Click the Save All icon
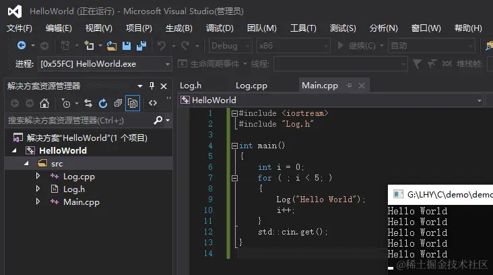The image size is (493, 275). tap(141, 46)
